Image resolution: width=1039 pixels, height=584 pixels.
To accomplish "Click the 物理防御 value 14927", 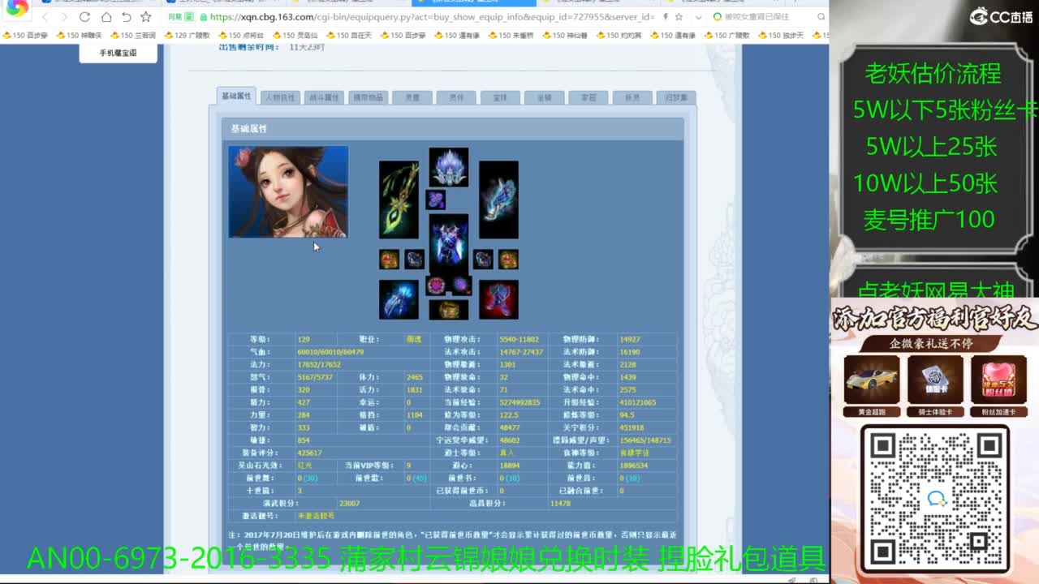I will [x=630, y=339].
